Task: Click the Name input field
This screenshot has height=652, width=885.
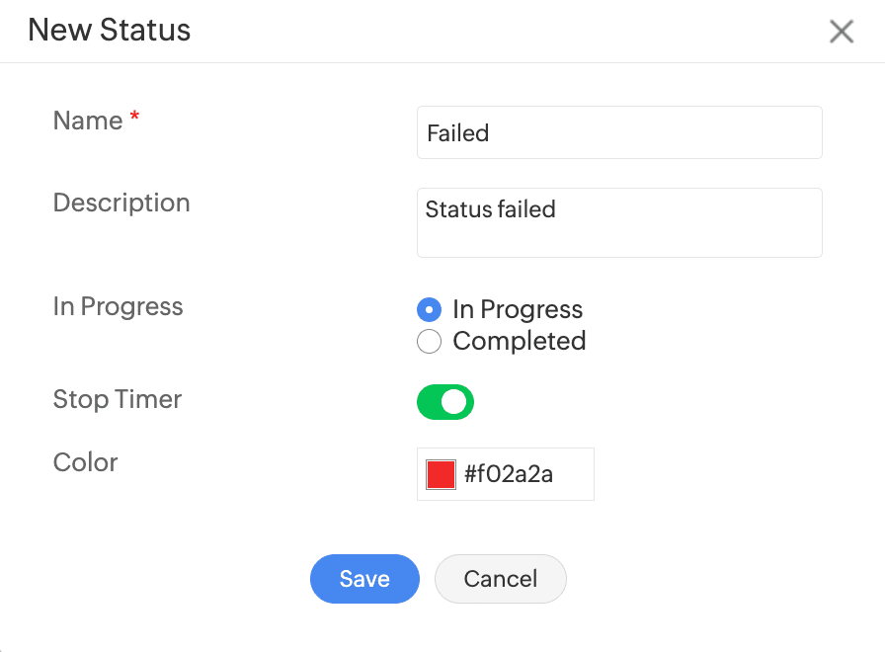Action: tap(619, 132)
